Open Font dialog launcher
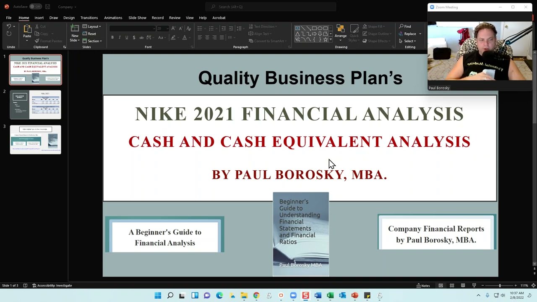537x302 pixels. pyautogui.click(x=192, y=47)
